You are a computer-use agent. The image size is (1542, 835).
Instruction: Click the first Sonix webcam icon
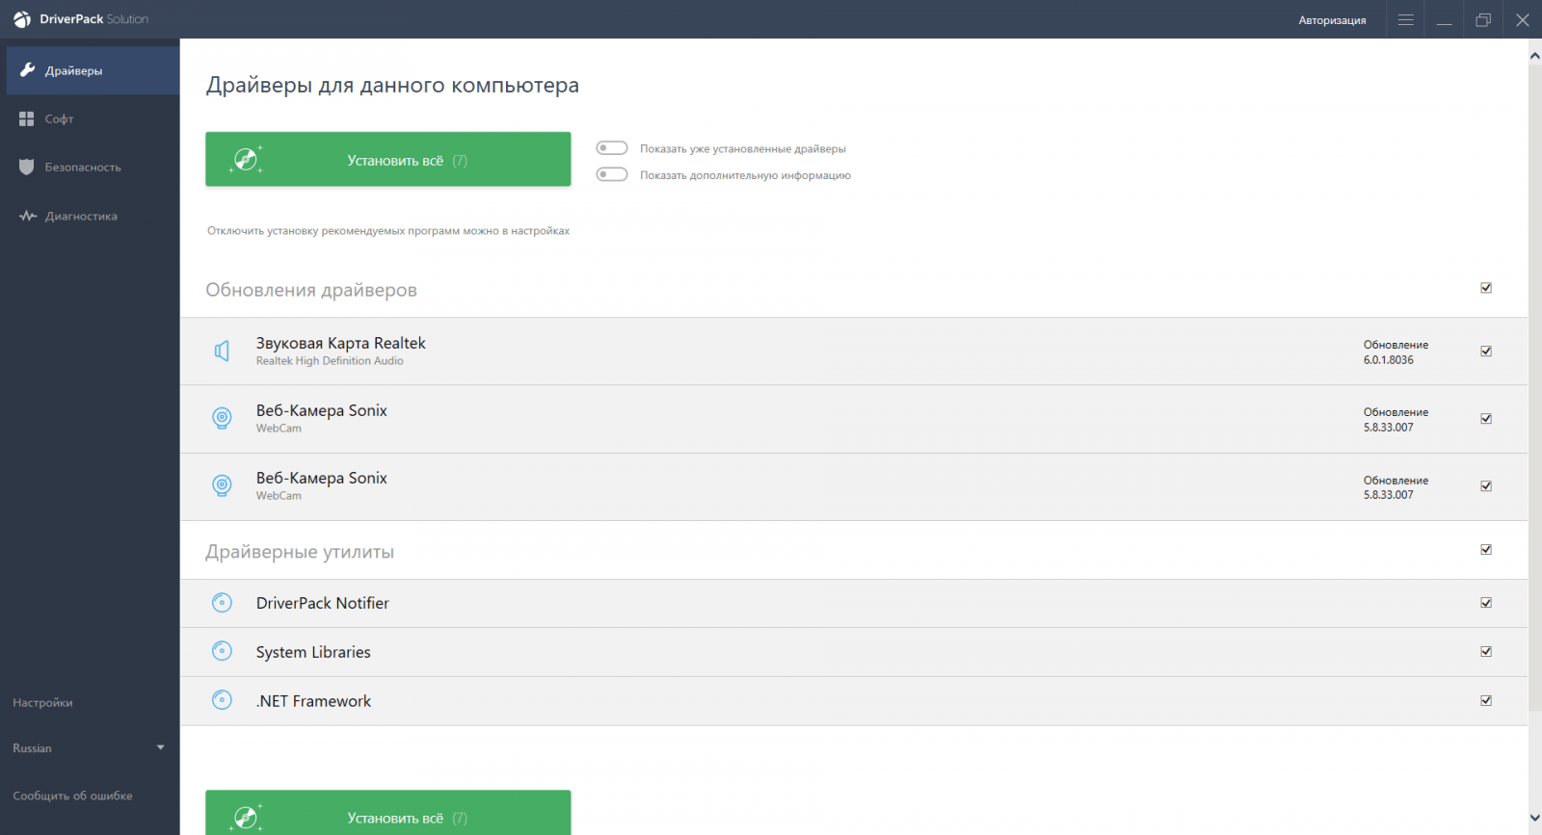pos(222,418)
